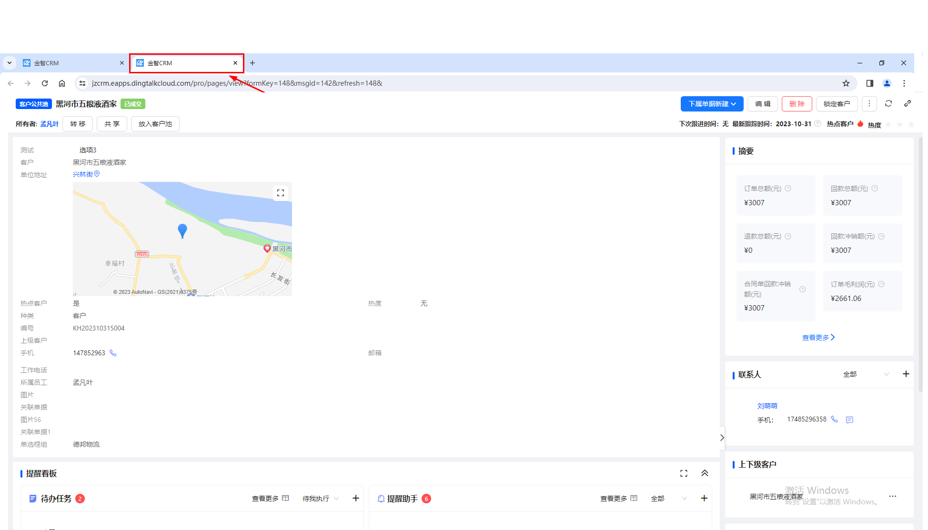928x530 pixels.
Task: Open Chrome three-dot menu
Action: [904, 83]
